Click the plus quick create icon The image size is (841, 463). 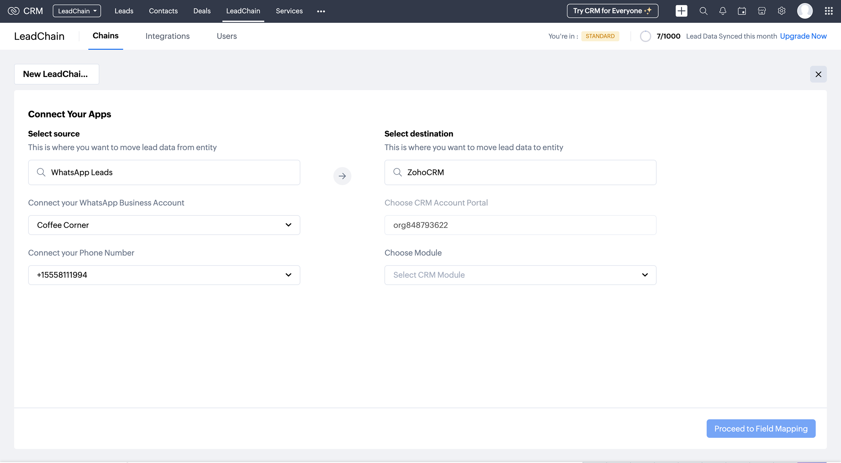(x=681, y=11)
